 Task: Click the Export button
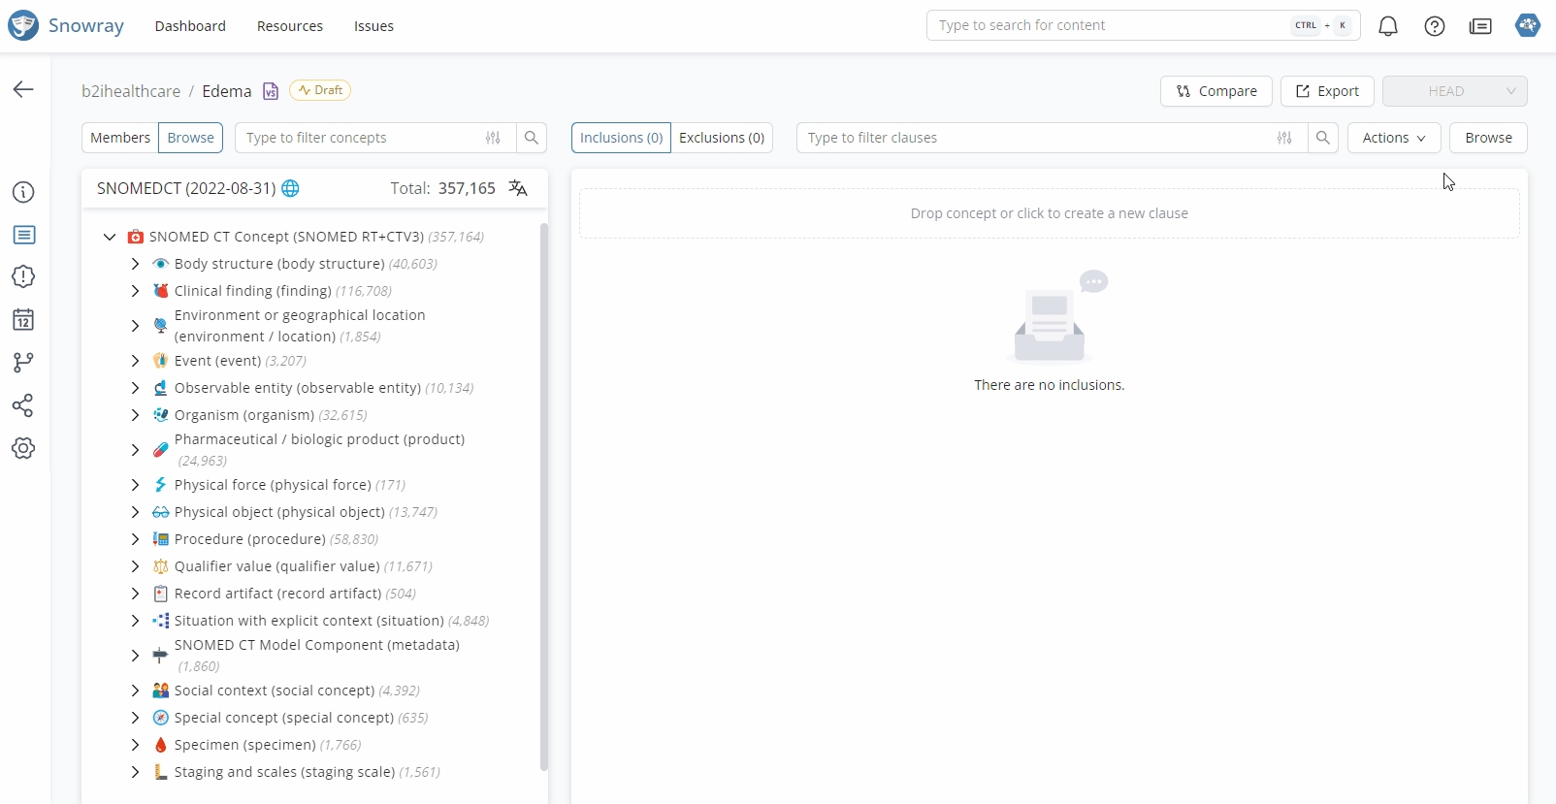[x=1327, y=91]
